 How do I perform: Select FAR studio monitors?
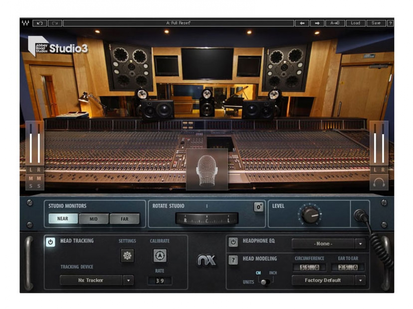click(x=125, y=219)
